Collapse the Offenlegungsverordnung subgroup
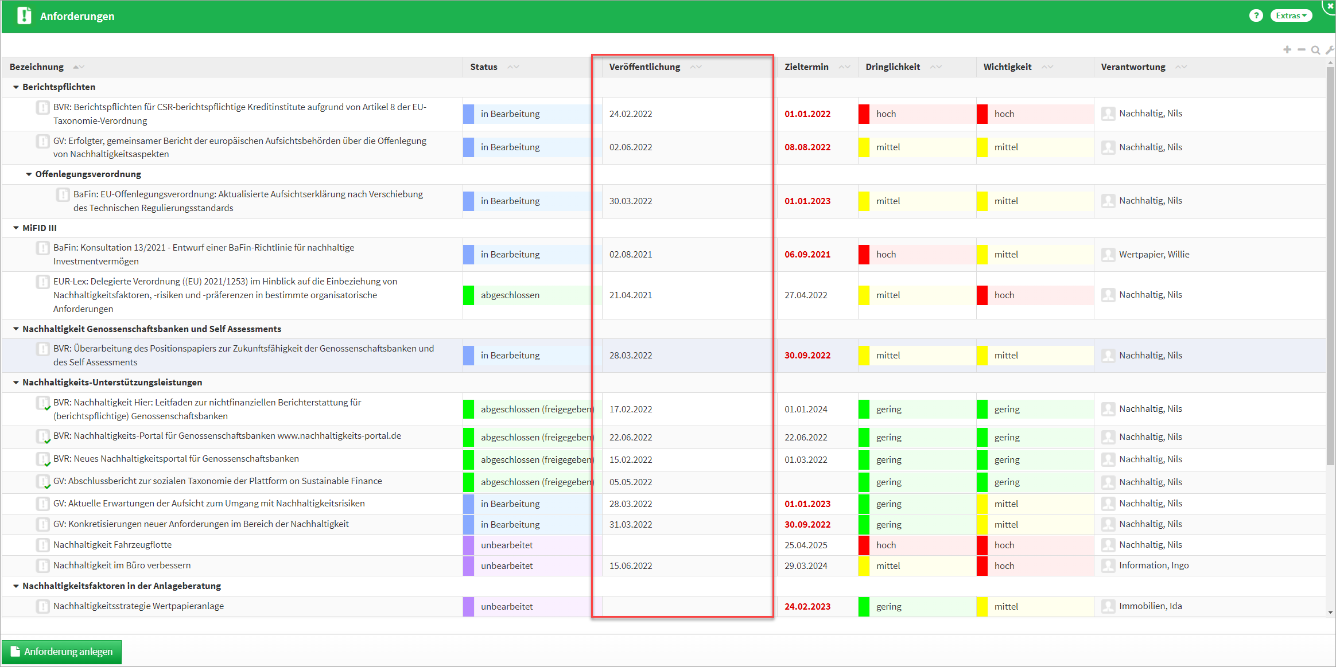This screenshot has height=667, width=1336. tap(29, 174)
